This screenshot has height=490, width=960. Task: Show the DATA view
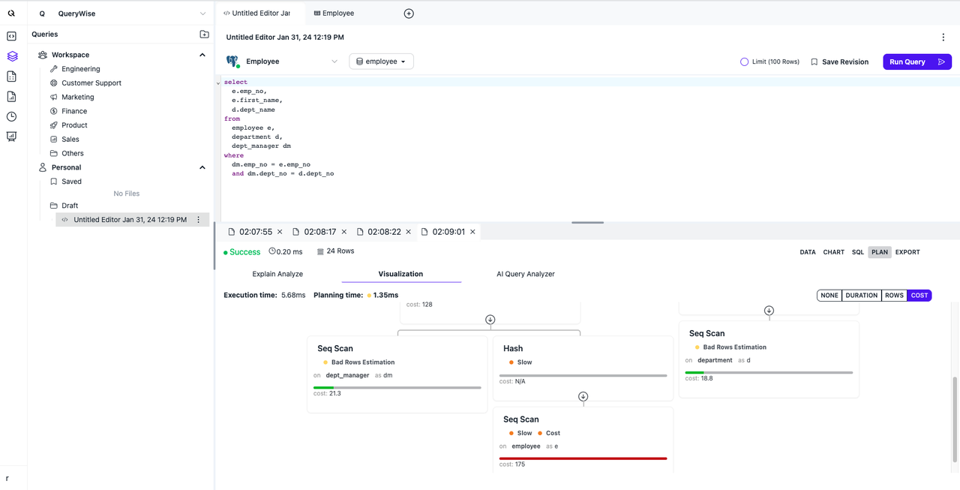point(808,252)
